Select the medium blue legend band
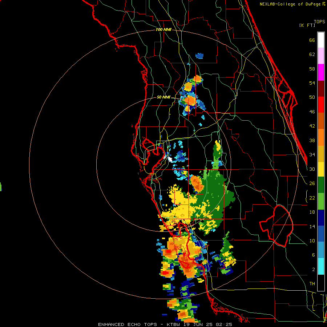327x327 pixels. click(x=321, y=234)
